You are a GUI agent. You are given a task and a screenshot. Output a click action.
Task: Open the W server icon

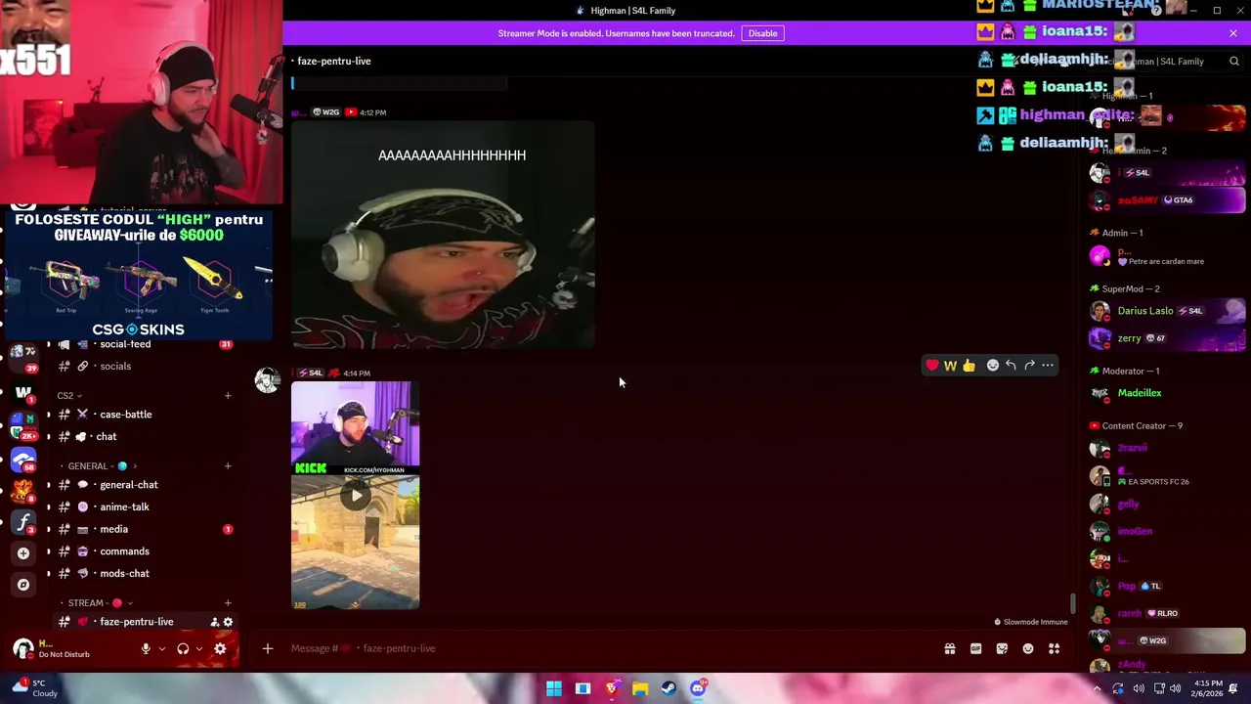(23, 394)
